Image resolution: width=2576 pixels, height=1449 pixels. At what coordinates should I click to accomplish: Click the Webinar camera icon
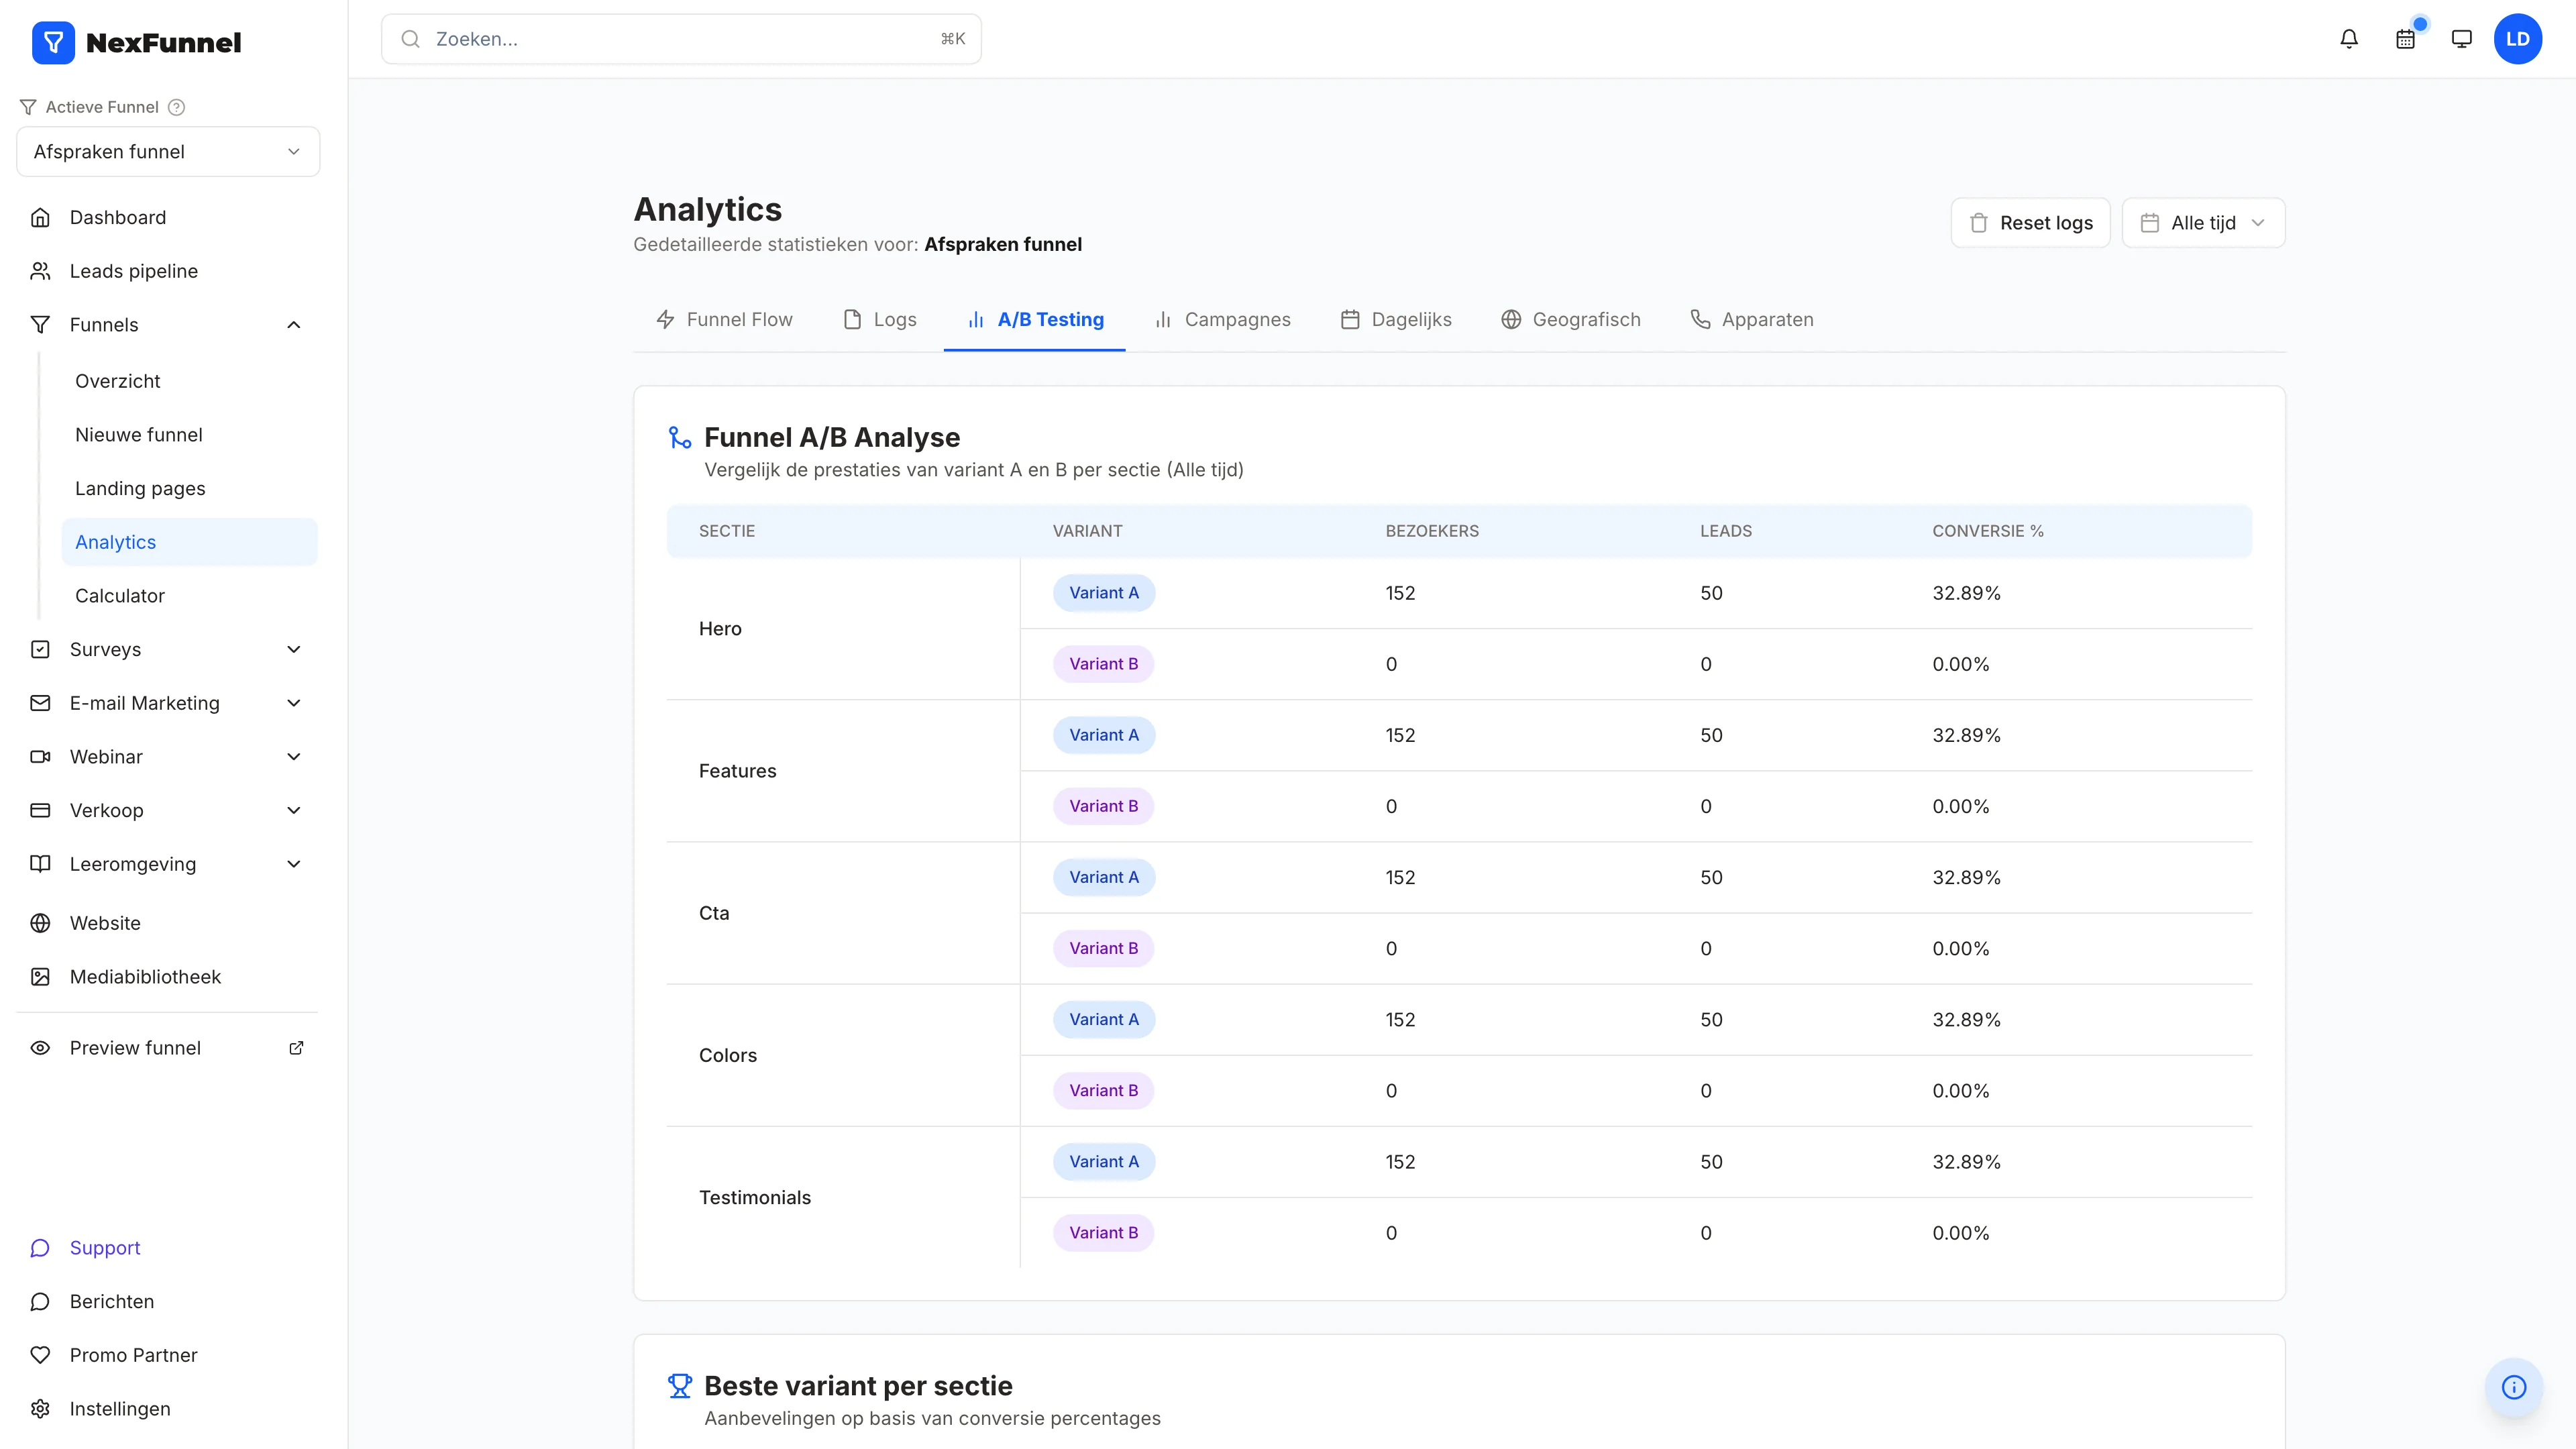point(40,757)
